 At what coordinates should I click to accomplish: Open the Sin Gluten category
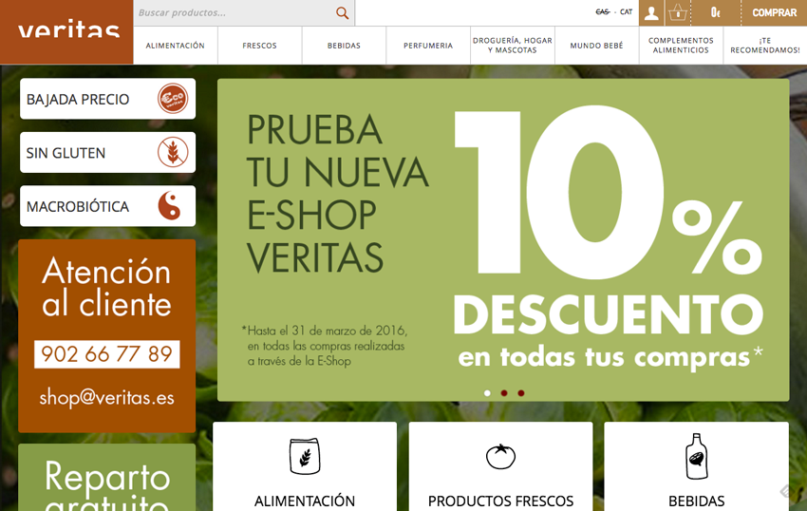click(x=107, y=152)
